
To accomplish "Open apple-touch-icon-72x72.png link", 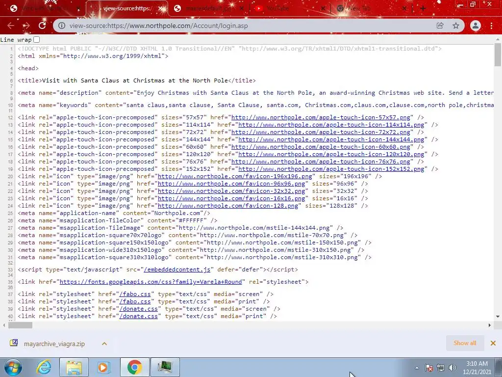I will [321, 132].
